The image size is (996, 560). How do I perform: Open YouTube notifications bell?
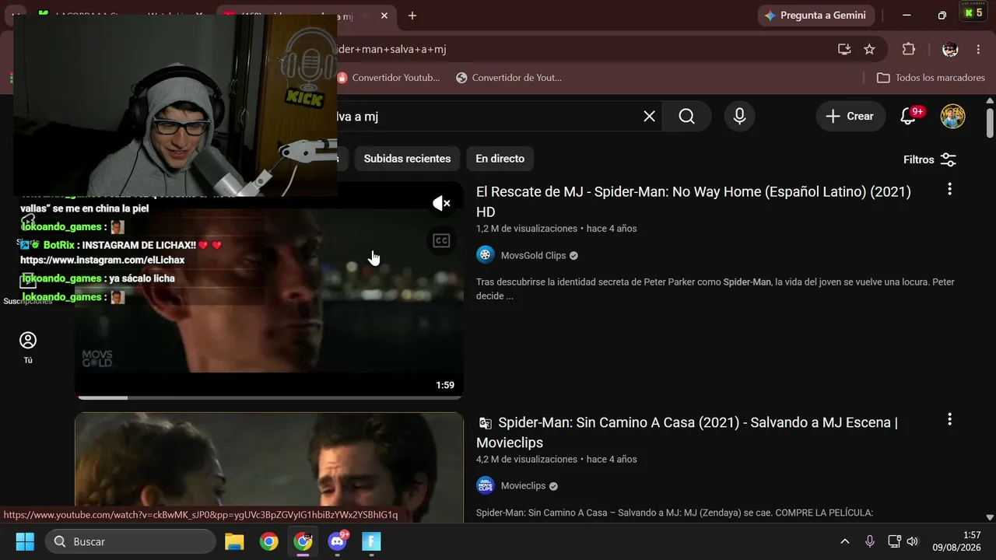[x=908, y=116]
